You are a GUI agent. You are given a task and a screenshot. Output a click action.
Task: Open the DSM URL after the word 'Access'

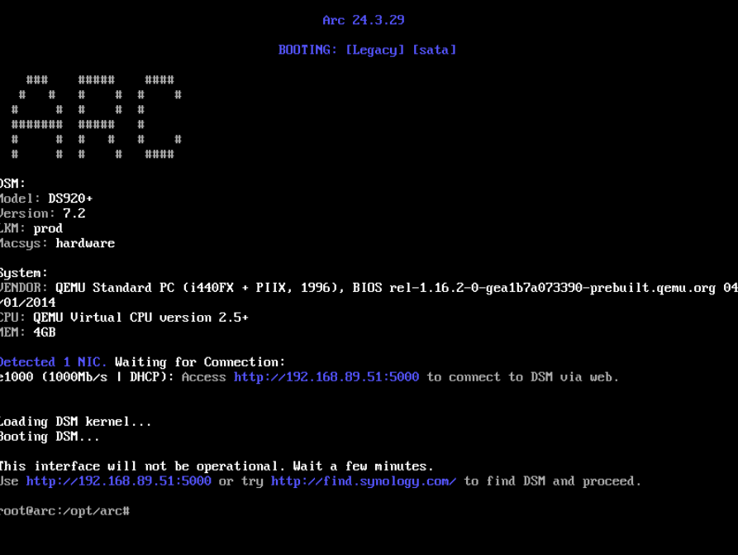(326, 377)
